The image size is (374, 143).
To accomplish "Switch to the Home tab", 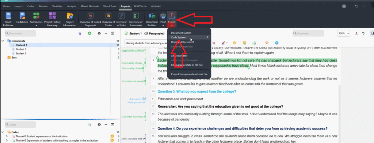I will coord(7,7).
